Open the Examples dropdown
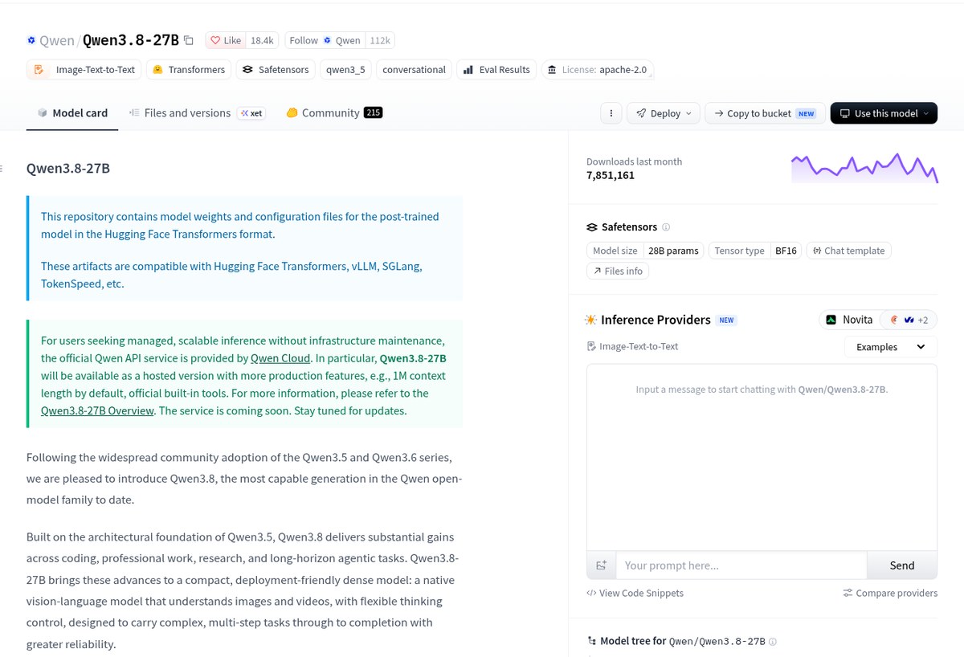Viewport: 964px width, 657px height. [x=891, y=347]
